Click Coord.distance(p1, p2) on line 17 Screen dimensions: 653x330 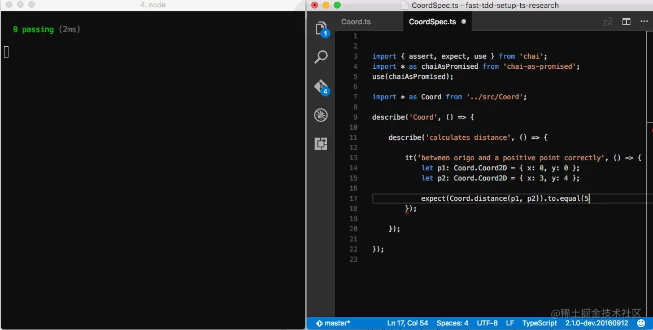(x=495, y=199)
